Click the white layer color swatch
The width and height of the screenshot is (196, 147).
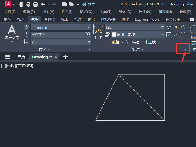coord(113,35)
